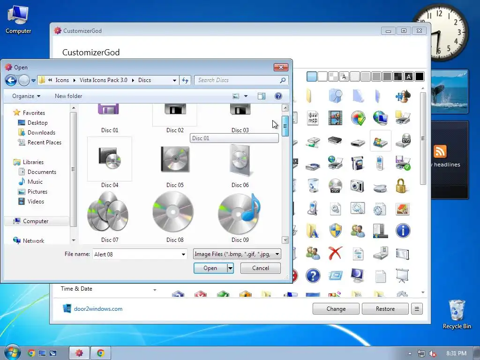Screen dimensions: 480x360
Task: Open the Organize dropdown menu
Action: [26, 96]
